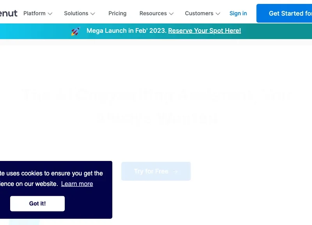This screenshot has height=225, width=312.
Task: Open the Learn more cookie link
Action: [77, 184]
